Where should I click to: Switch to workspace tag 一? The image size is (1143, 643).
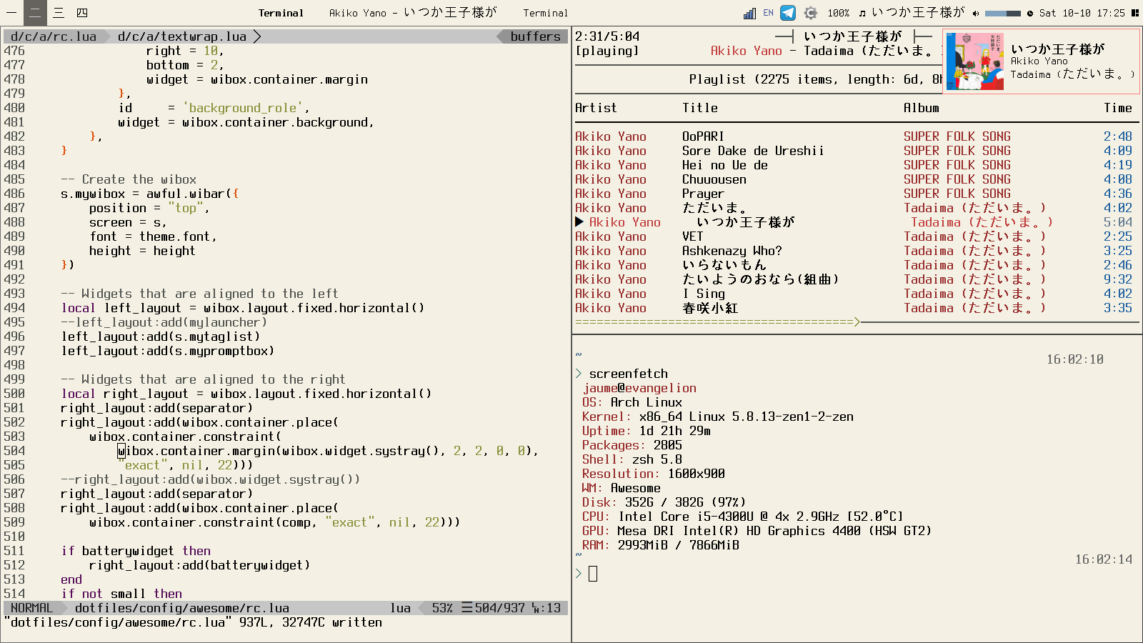pos(11,13)
